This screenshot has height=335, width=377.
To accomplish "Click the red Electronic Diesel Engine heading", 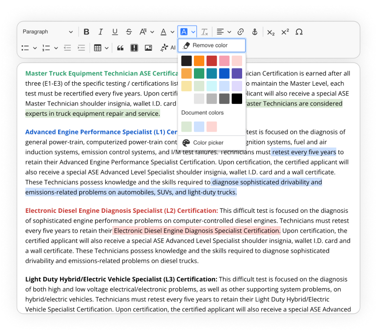I will coord(122,210).
